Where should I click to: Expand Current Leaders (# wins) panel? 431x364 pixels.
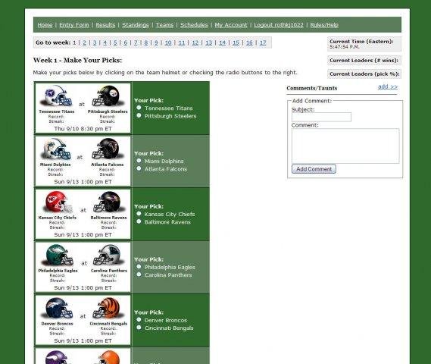pos(364,61)
